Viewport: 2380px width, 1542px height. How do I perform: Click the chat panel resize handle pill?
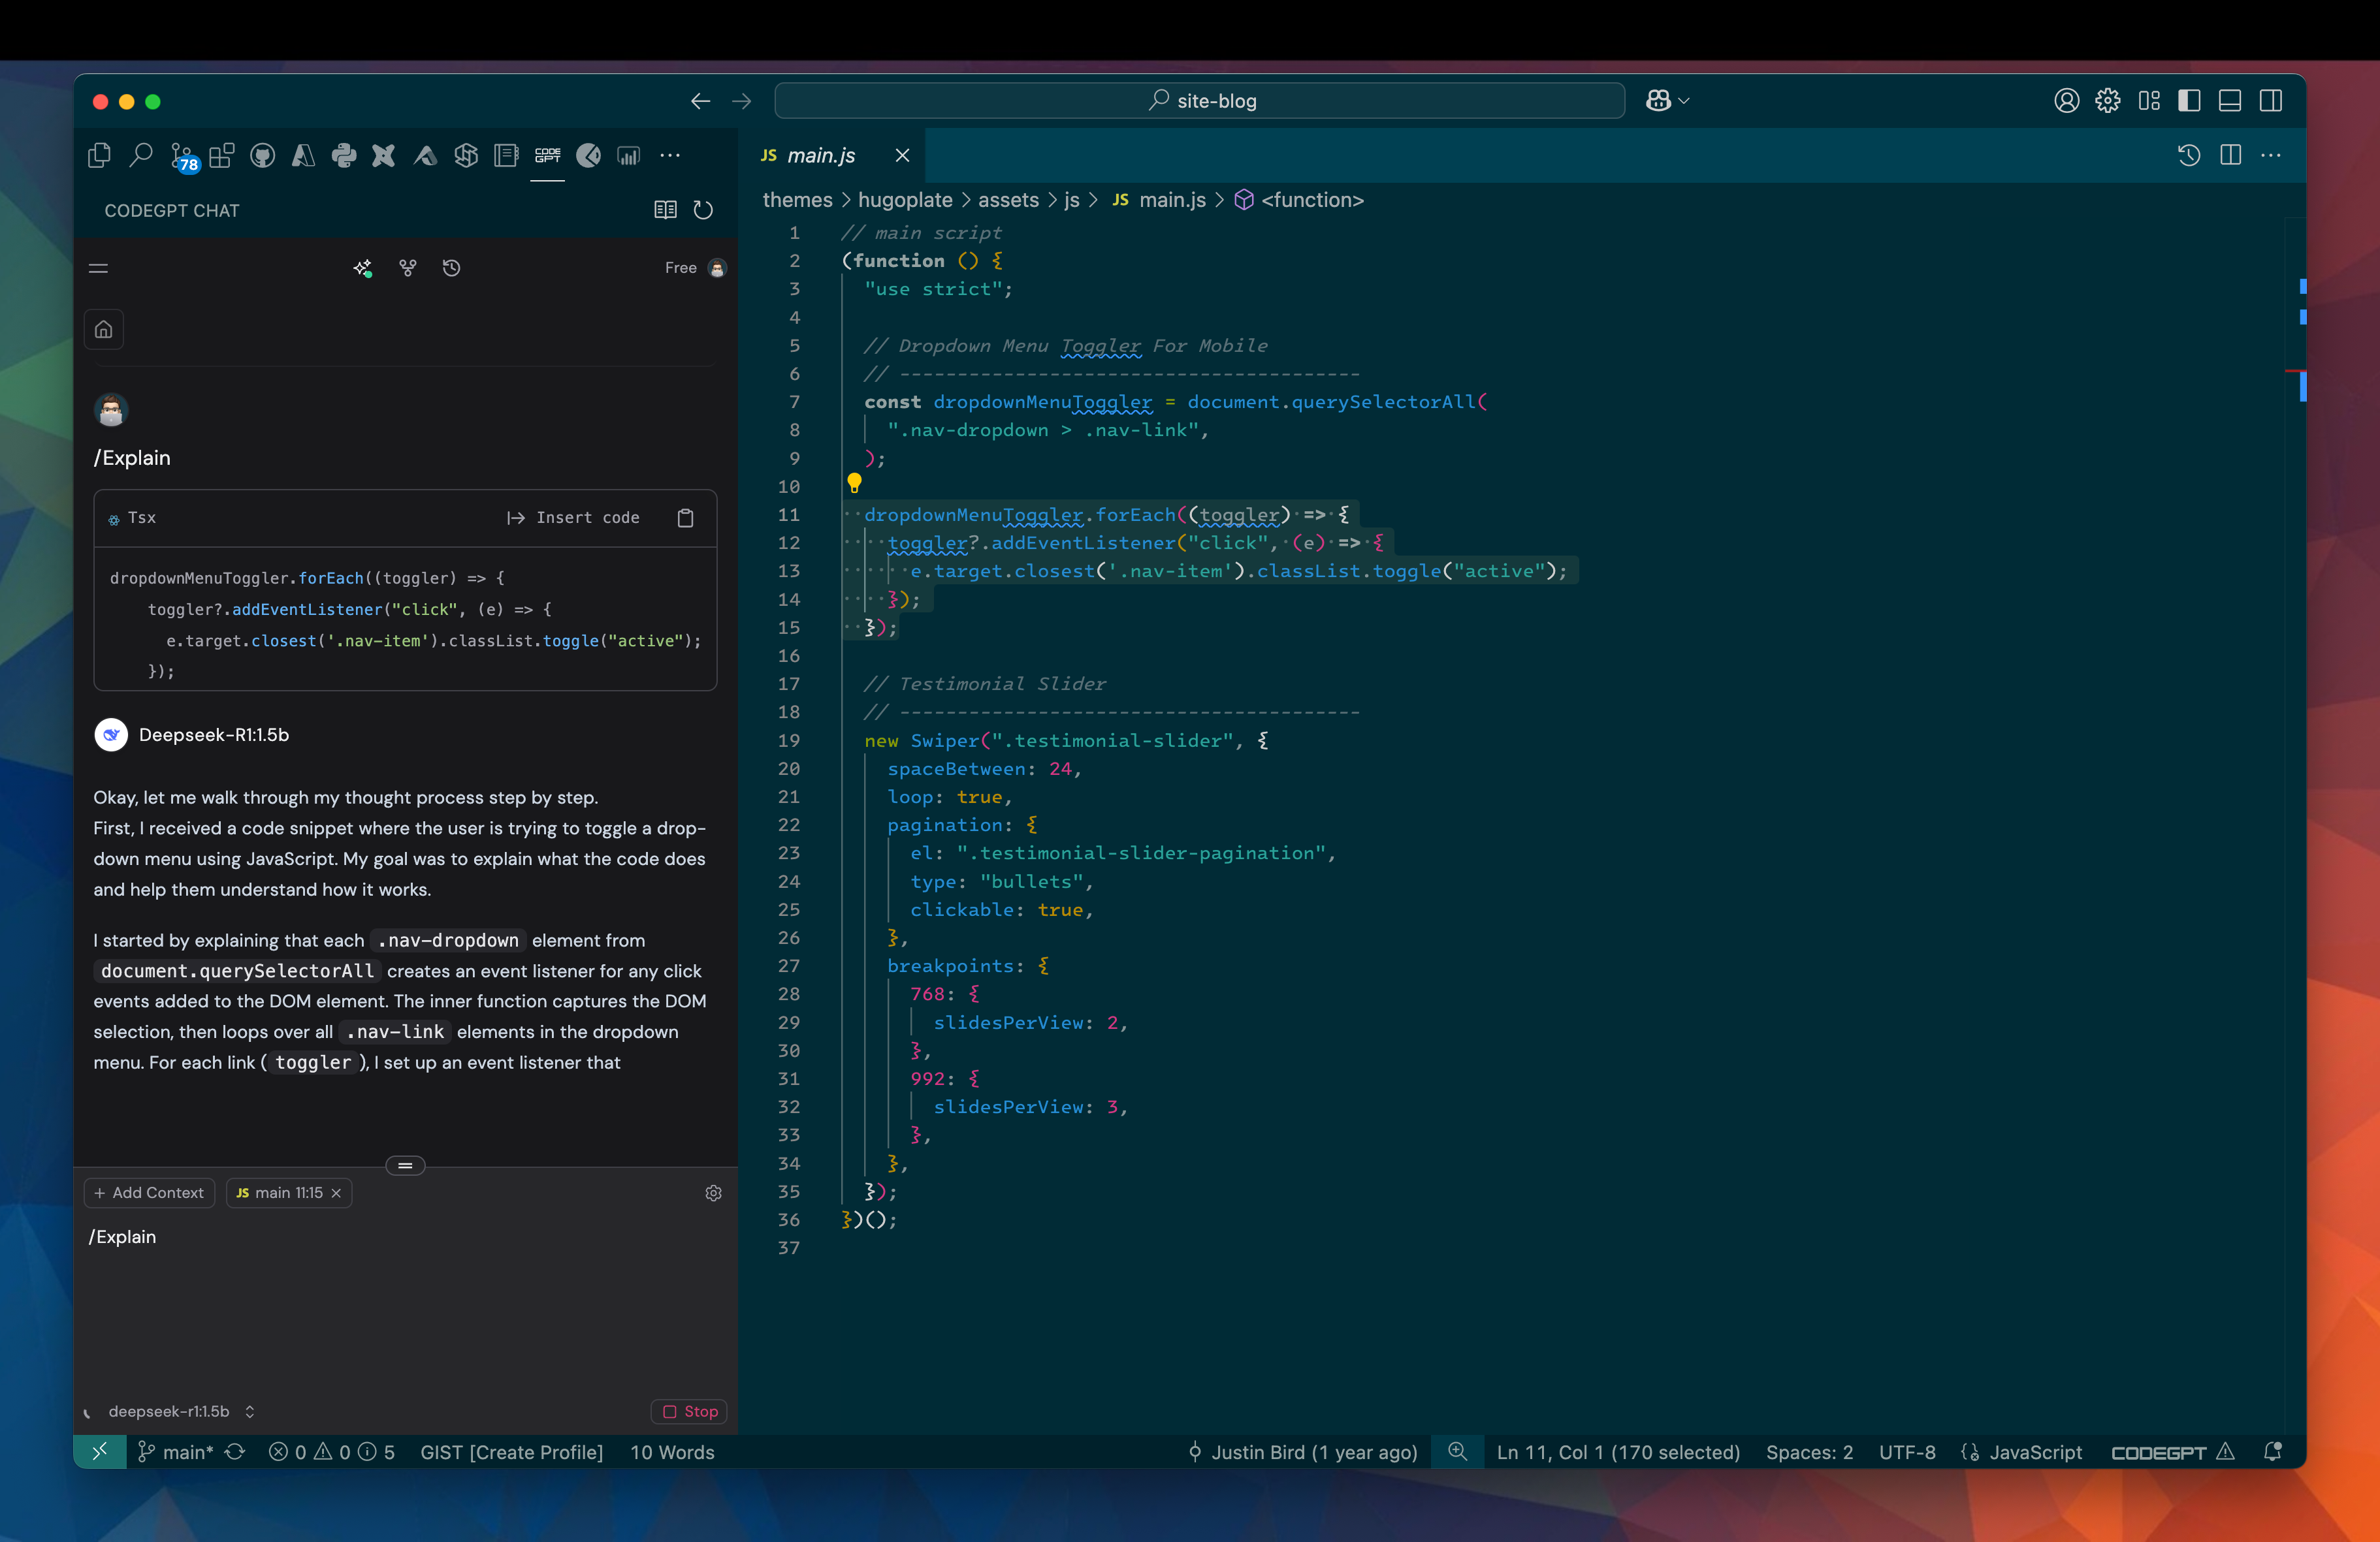405,1165
